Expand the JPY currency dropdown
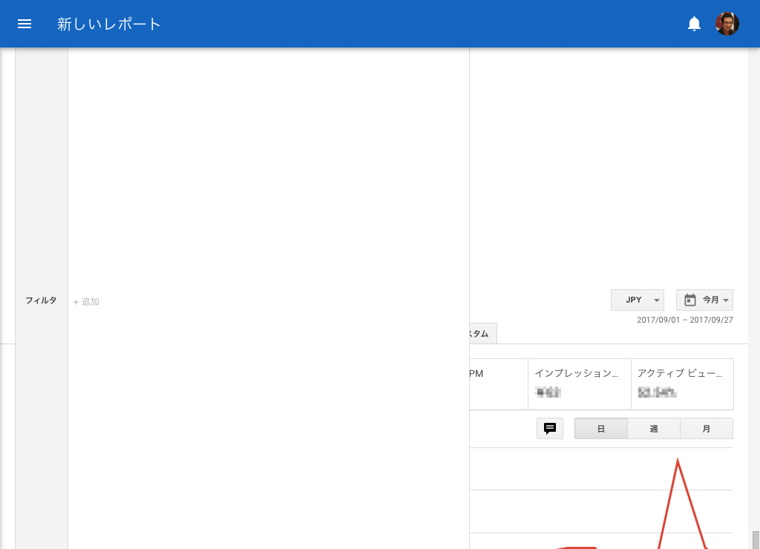The image size is (760, 549). [638, 300]
